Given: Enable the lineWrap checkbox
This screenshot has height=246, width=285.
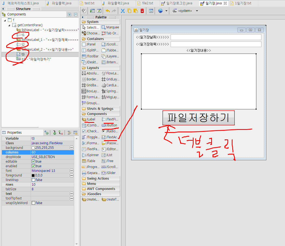Looking at the screenshot, I should point(33,180).
